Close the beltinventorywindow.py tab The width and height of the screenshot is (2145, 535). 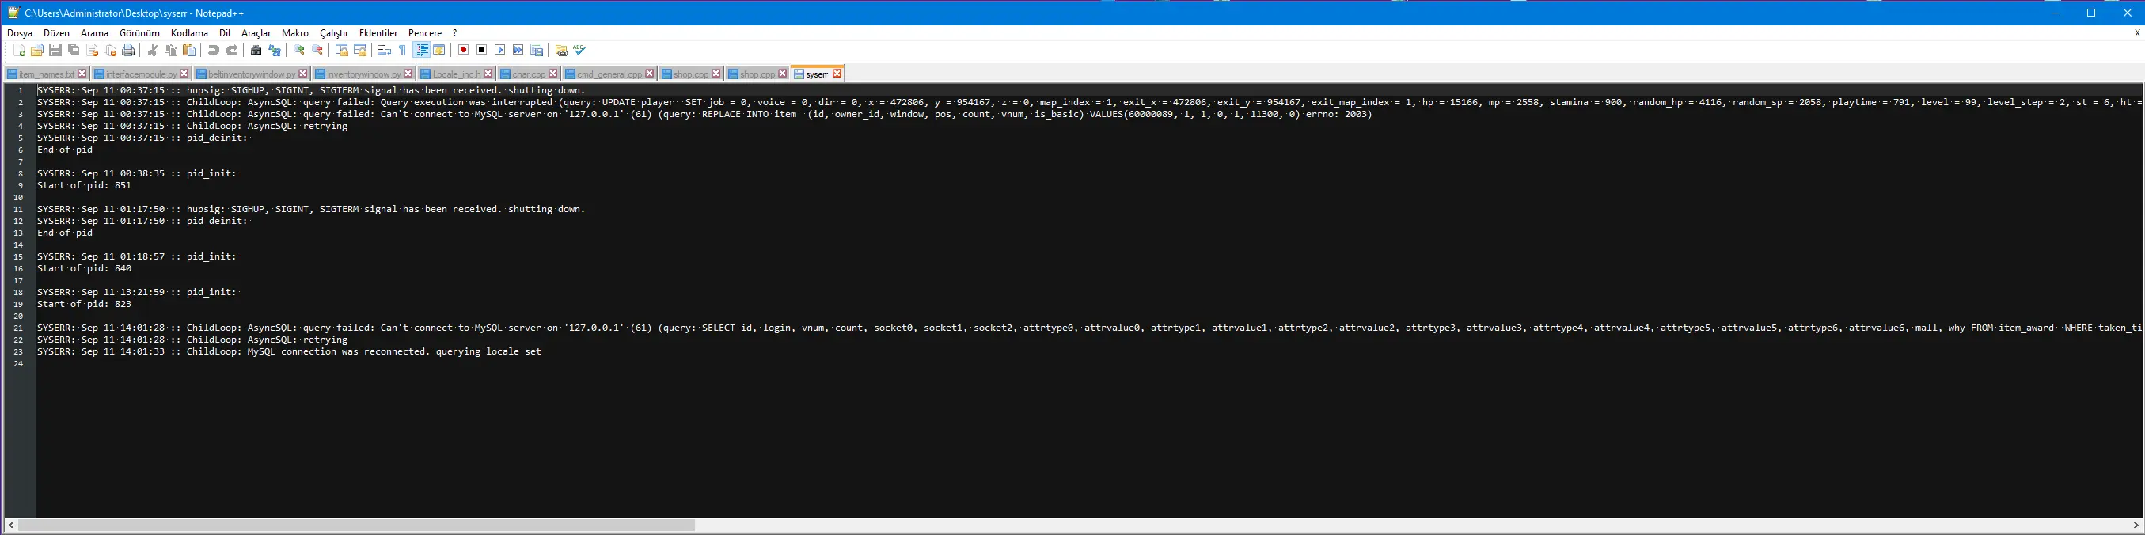(303, 74)
